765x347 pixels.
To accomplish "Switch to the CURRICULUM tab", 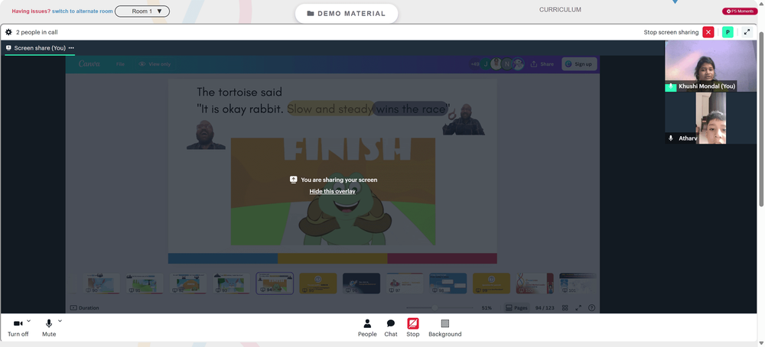I will (560, 10).
